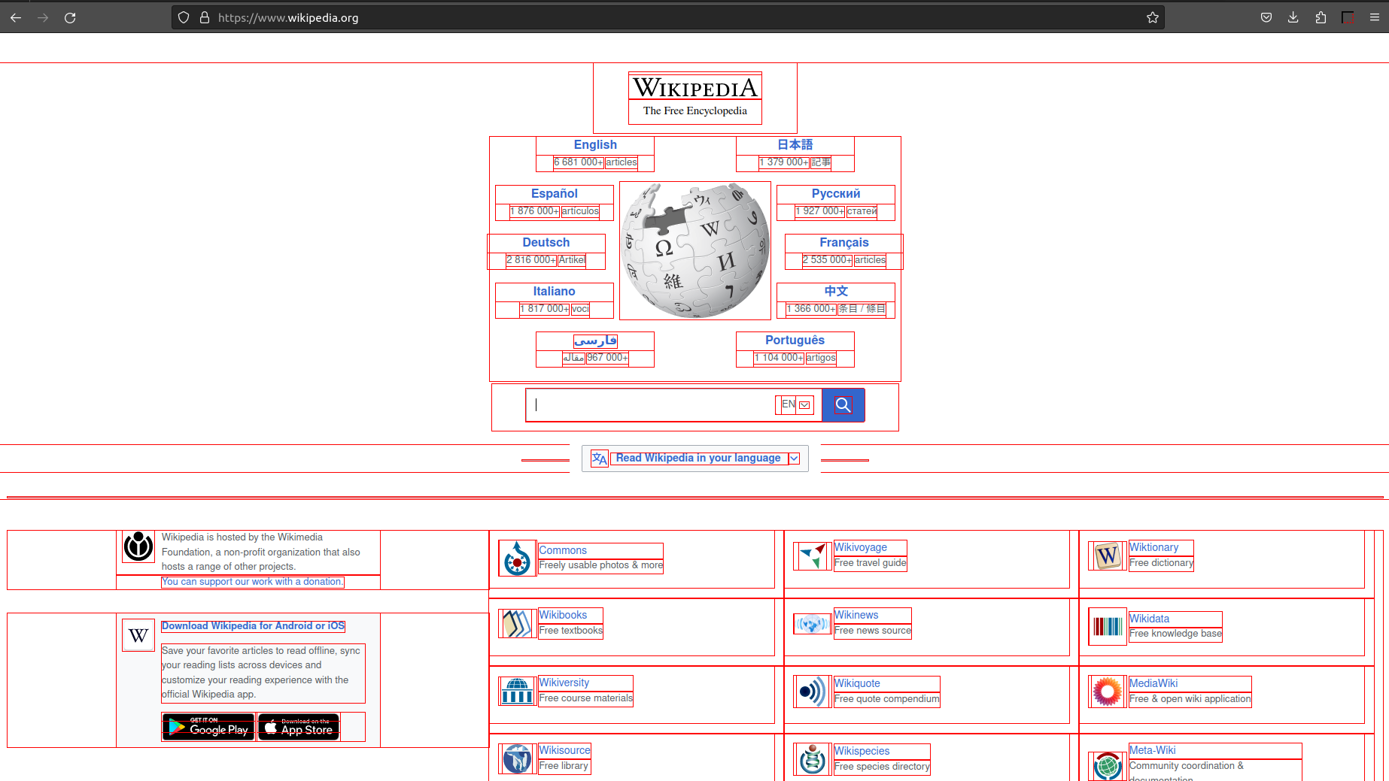Open the Wiktionary text link
1389x781 pixels.
[x=1154, y=547]
